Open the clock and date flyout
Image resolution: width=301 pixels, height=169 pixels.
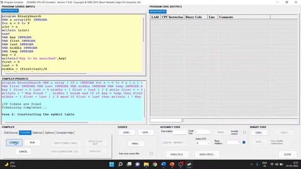click(x=292, y=164)
